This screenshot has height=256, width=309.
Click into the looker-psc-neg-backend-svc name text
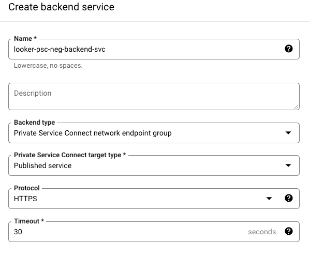(60, 49)
